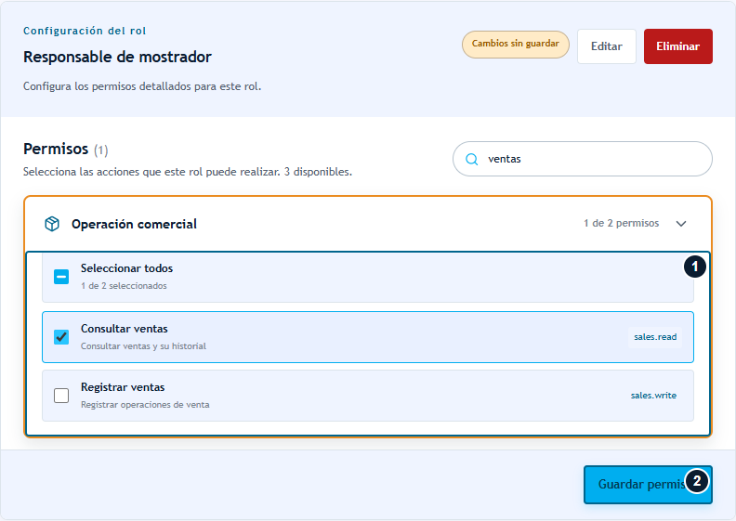Image resolution: width=736 pixels, height=521 pixels.
Task: Click the Configuración del rol label
Action: click(x=85, y=31)
